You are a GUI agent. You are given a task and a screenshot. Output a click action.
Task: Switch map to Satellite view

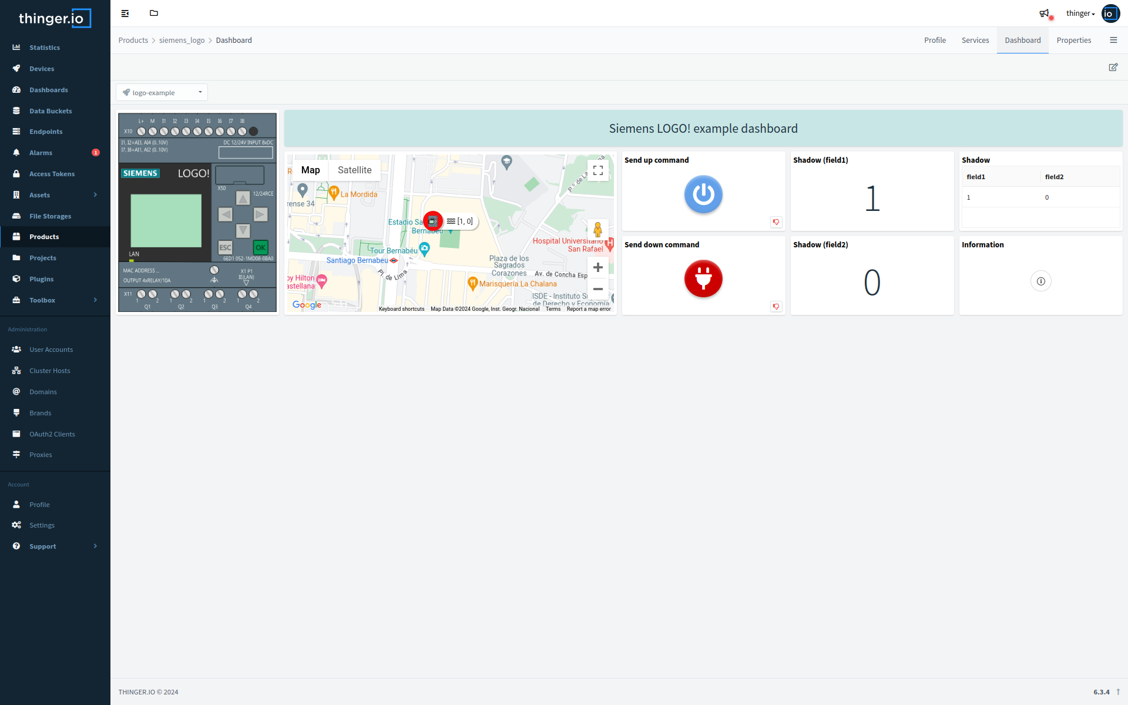[354, 170]
